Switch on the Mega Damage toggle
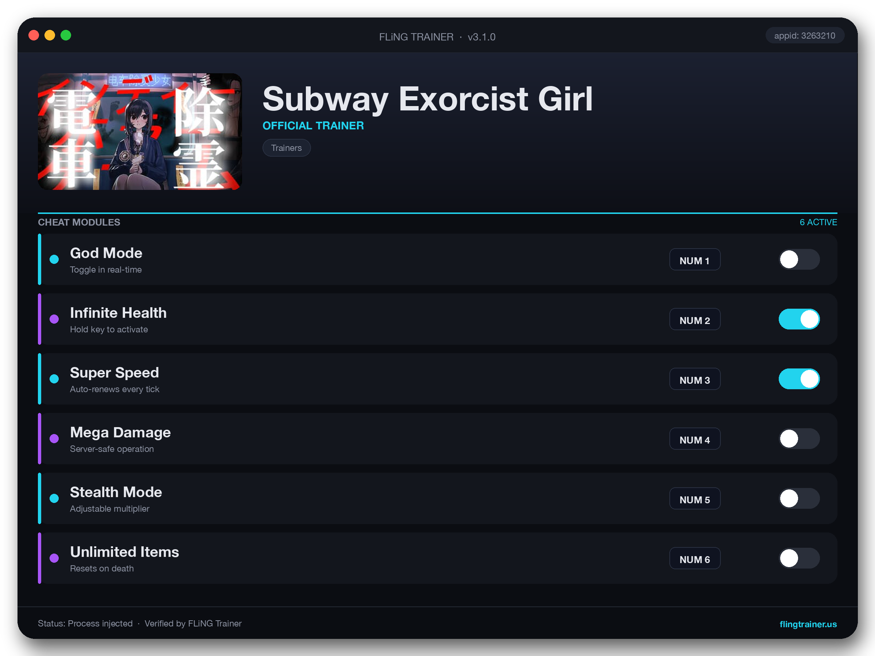The width and height of the screenshot is (875, 656). click(799, 438)
